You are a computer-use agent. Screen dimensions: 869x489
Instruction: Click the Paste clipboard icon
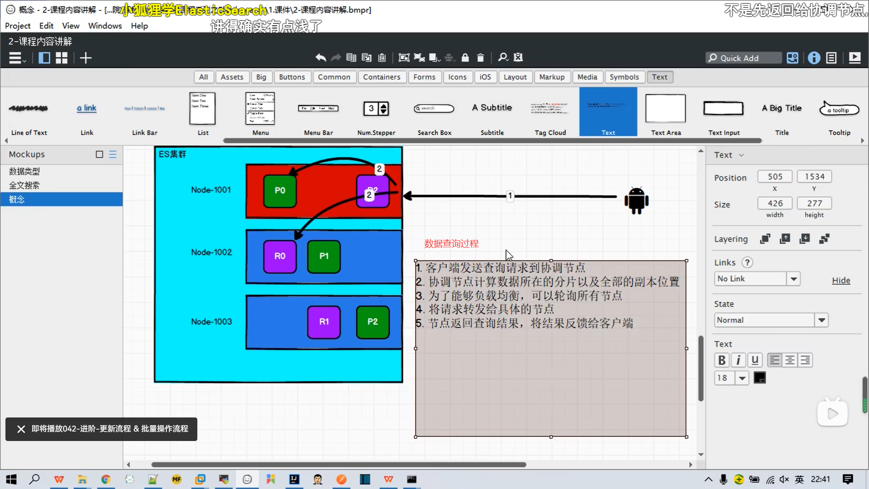pyautogui.click(x=382, y=58)
